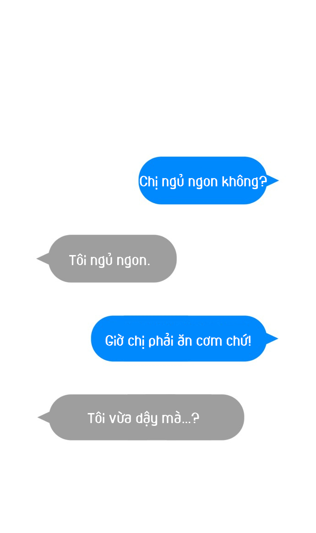Image resolution: width=316 pixels, height=533 pixels.
Task: Click the word 'Chị' starting the first blue message
Action: (149, 181)
